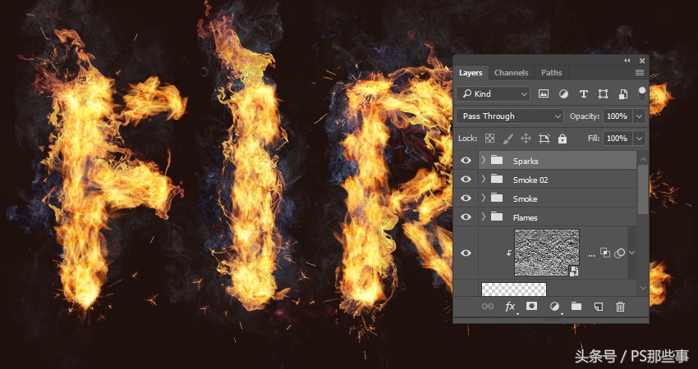Click the Smoke group folder icon
The image size is (698, 369).
[497, 198]
